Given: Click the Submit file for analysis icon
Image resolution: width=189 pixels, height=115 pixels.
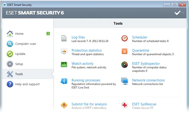Looking at the screenshot, I should pos(64,105).
